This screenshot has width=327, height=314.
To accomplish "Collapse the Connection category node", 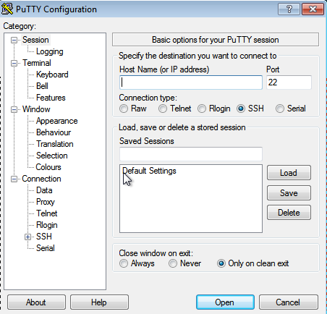I will [x=14, y=179].
